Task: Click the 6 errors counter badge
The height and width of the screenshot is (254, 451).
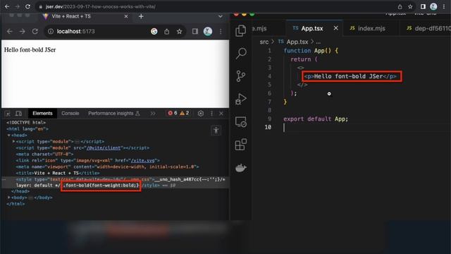Action: tap(173, 113)
